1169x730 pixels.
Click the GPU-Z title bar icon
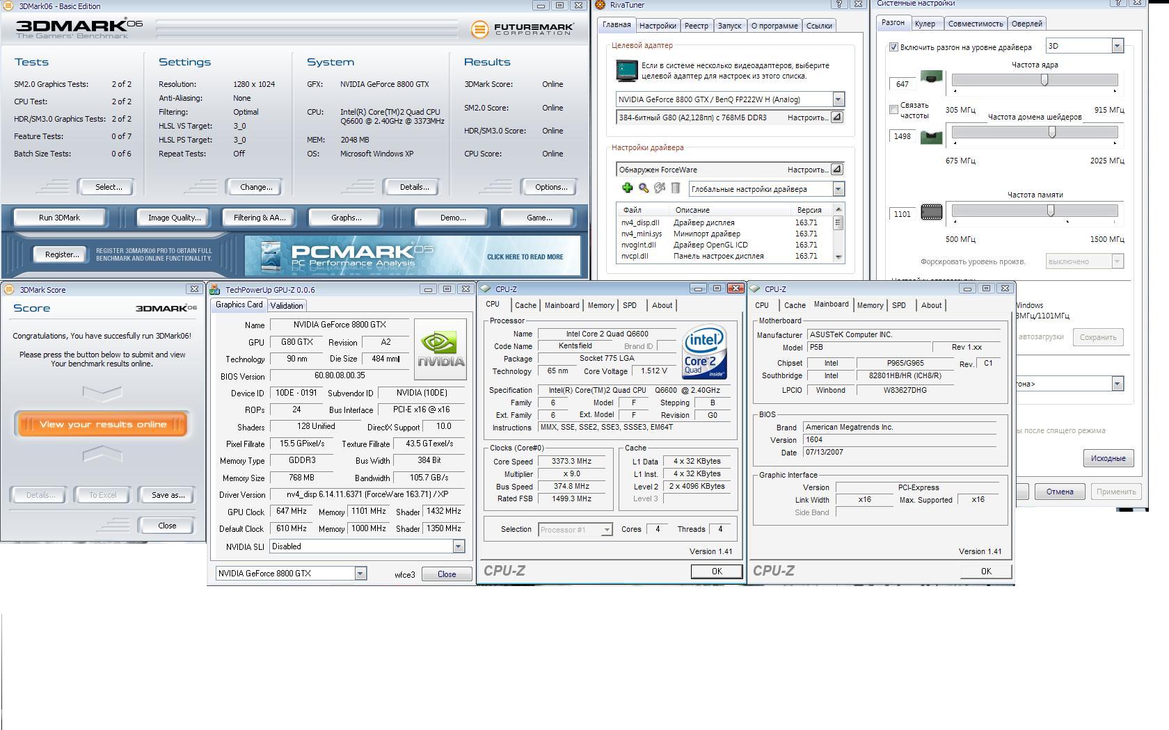point(215,290)
